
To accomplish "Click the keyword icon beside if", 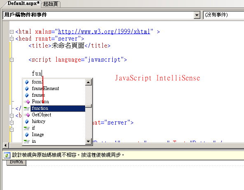I will point(27,128).
